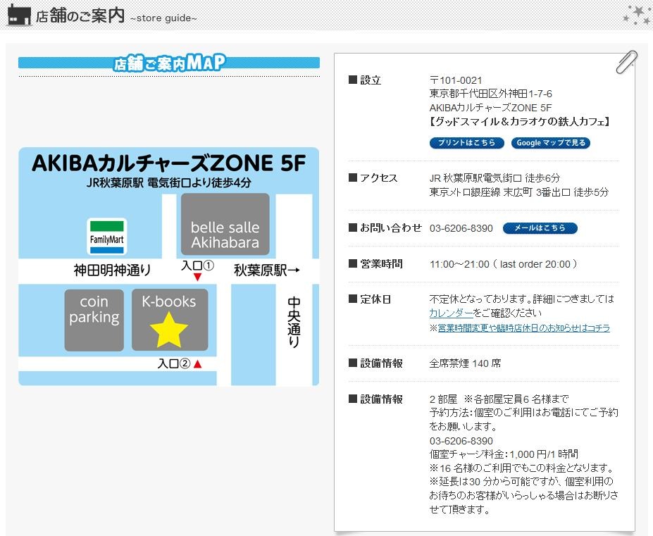This screenshot has width=653, height=536.
Task: Click 東京メトロ銀座線 末広町 3番出口 text
Action: 499,192
